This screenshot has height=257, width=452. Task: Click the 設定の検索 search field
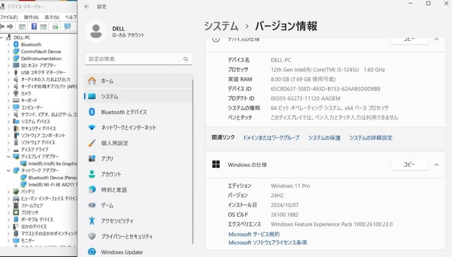coord(138,59)
